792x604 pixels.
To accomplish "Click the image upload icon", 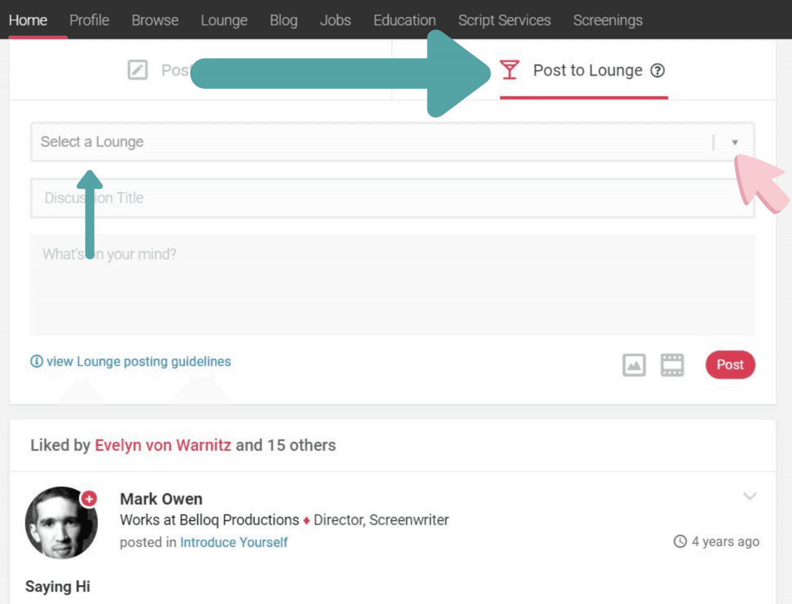I will pyautogui.click(x=634, y=365).
